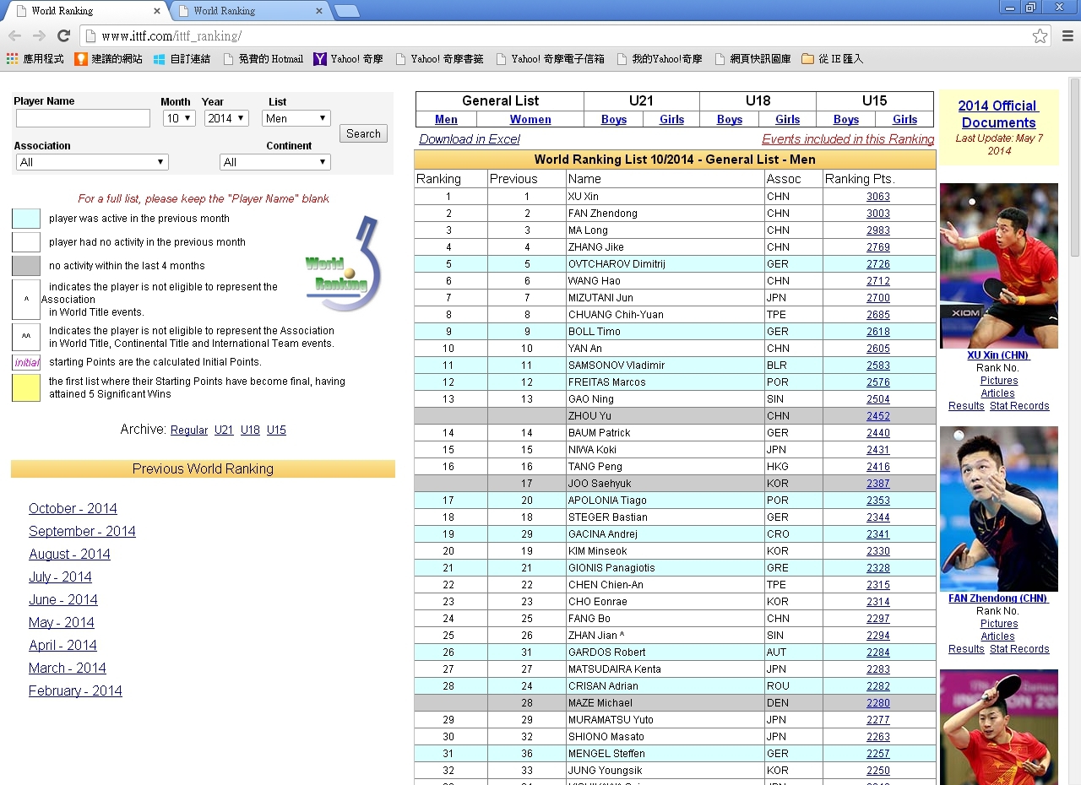Click the address bar URL
Viewport: 1081px width, 785px height.
(171, 36)
